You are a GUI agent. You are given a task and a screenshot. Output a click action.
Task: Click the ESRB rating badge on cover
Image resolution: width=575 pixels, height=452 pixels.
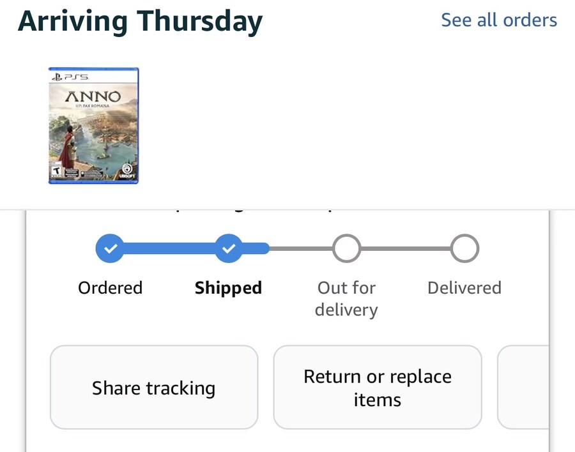56,172
